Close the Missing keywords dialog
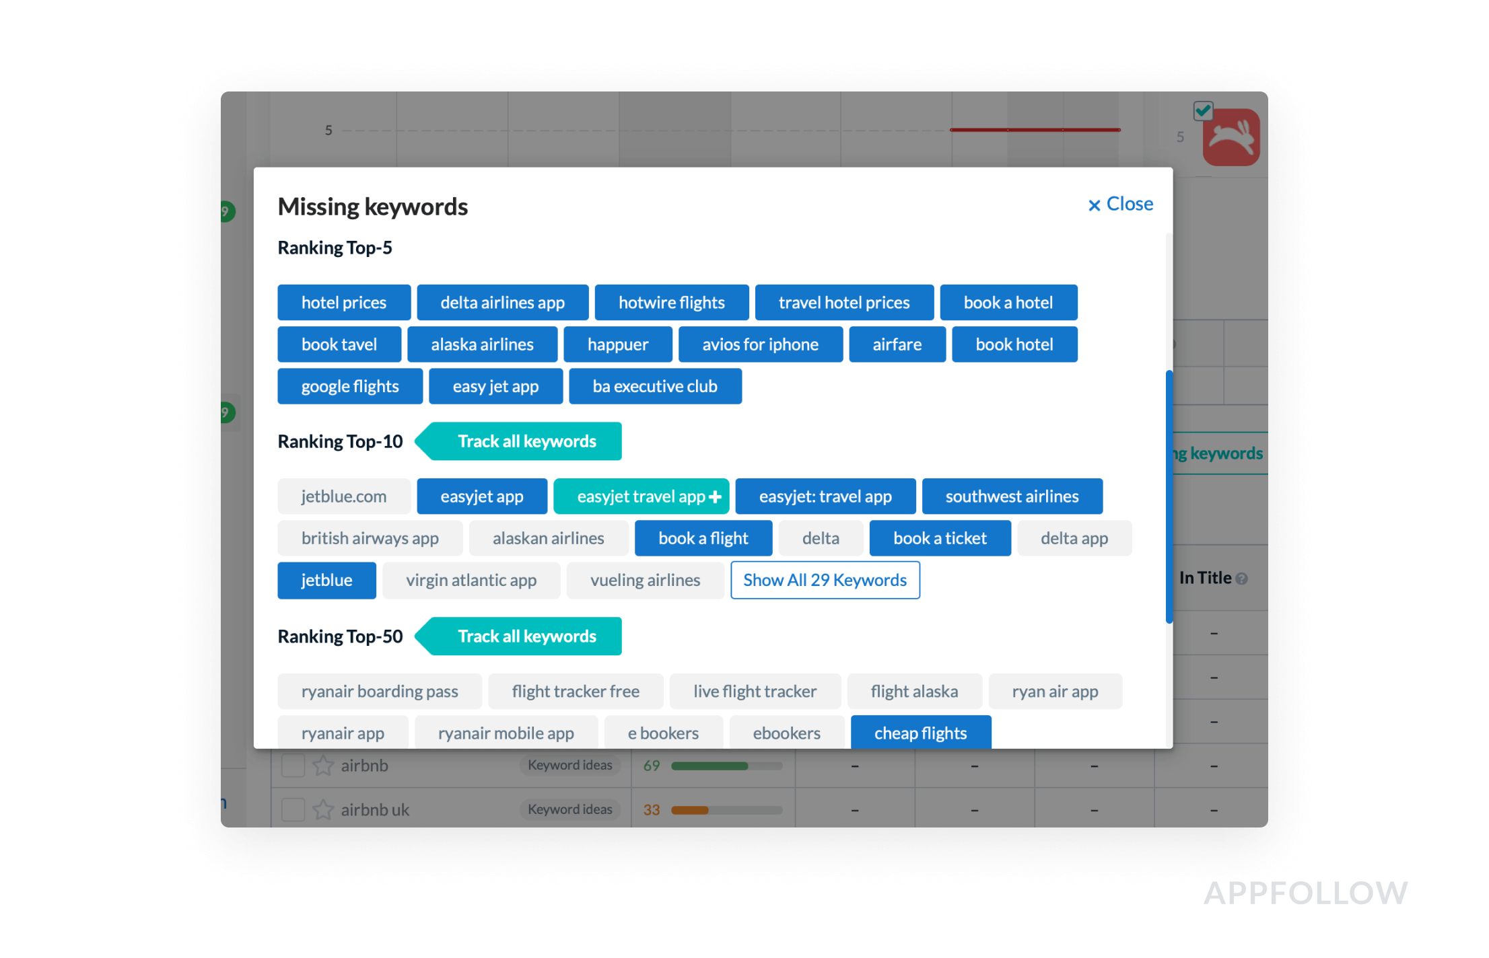This screenshot has height=958, width=1489. (x=1120, y=204)
